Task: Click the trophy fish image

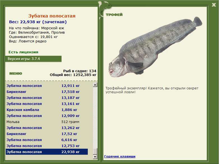Action: click(155, 47)
